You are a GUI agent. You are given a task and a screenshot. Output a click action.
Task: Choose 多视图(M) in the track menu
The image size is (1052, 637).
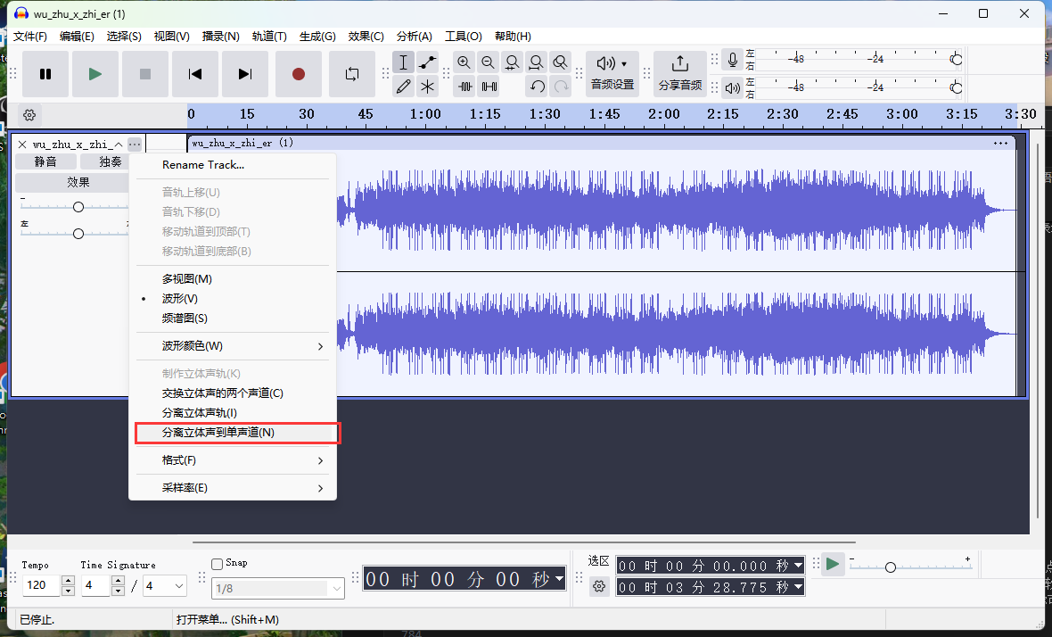click(186, 279)
